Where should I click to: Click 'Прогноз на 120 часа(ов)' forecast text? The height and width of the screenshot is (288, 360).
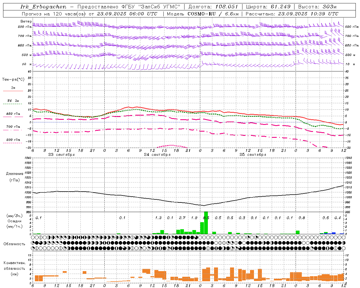54,14
